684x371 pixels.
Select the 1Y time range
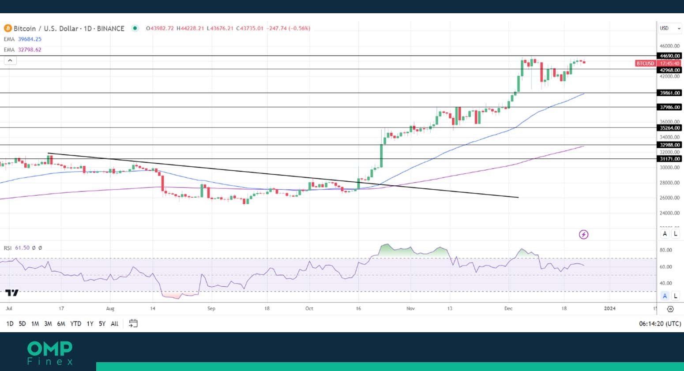90,324
